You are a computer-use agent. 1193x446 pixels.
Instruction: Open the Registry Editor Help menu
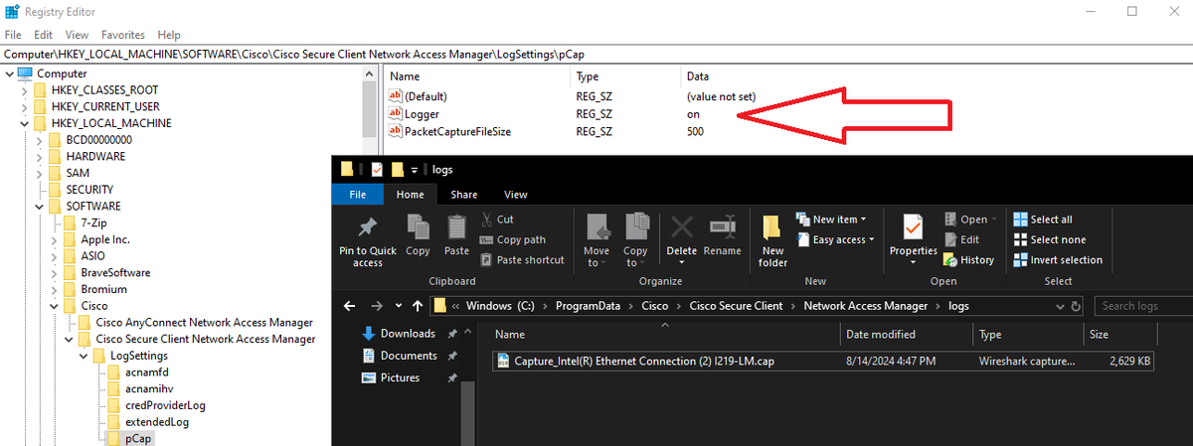170,35
